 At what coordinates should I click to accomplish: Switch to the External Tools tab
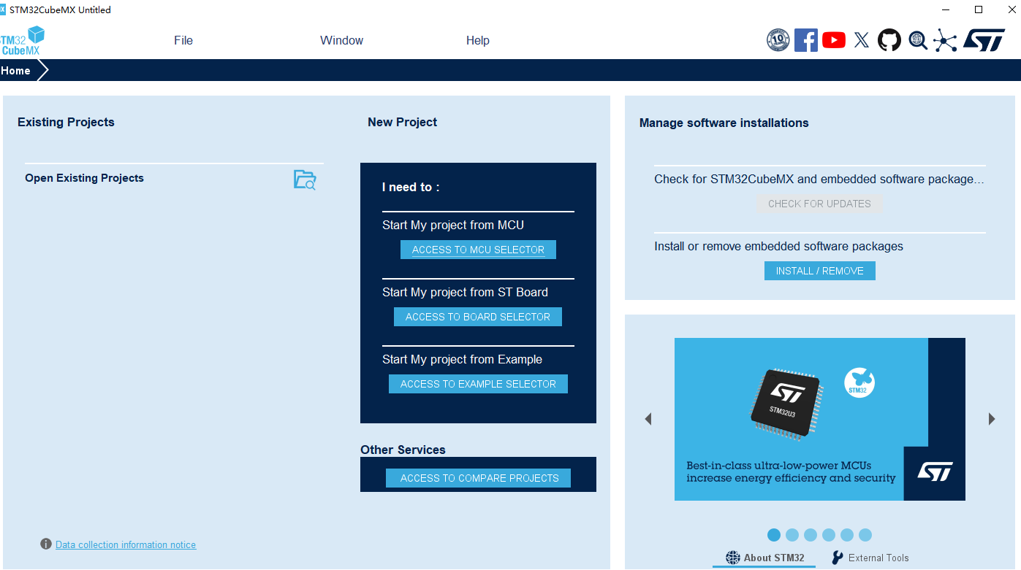click(x=870, y=558)
